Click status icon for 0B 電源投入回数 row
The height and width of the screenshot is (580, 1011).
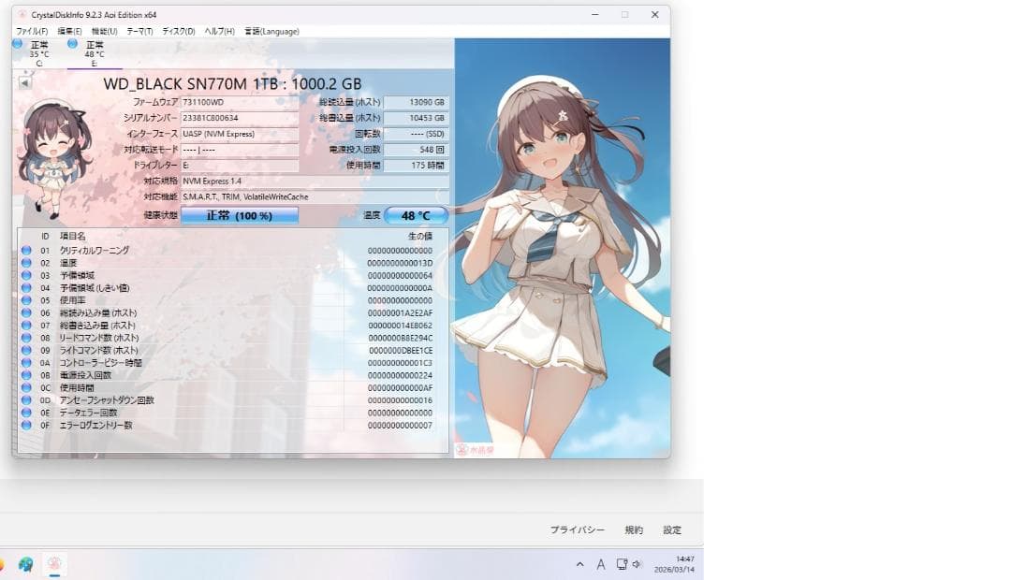(26, 375)
